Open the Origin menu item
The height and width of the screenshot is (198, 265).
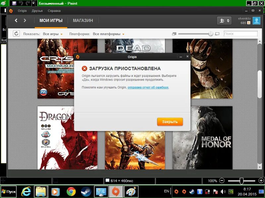(22, 11)
